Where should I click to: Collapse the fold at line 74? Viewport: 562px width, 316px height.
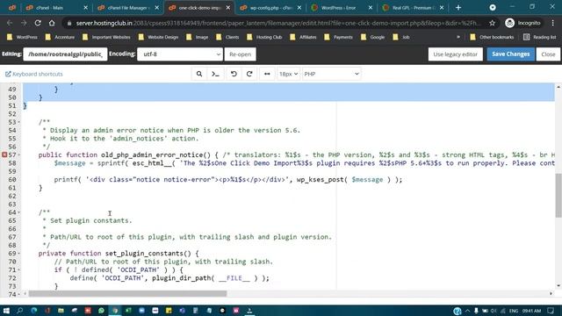point(19,294)
